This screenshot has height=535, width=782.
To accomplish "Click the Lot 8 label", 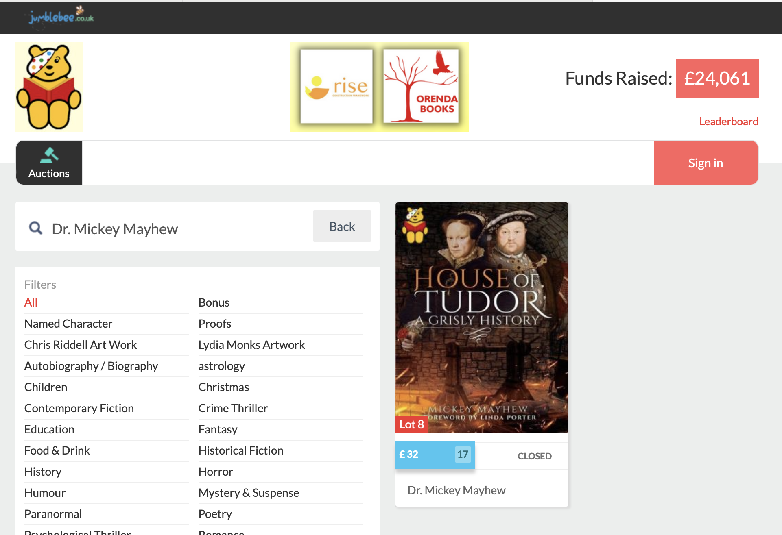I will (412, 424).
